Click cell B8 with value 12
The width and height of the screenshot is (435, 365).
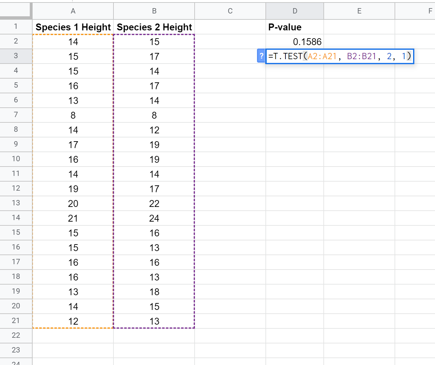coord(154,130)
